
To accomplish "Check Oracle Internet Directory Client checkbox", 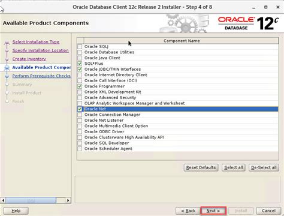I will click(x=80, y=75).
